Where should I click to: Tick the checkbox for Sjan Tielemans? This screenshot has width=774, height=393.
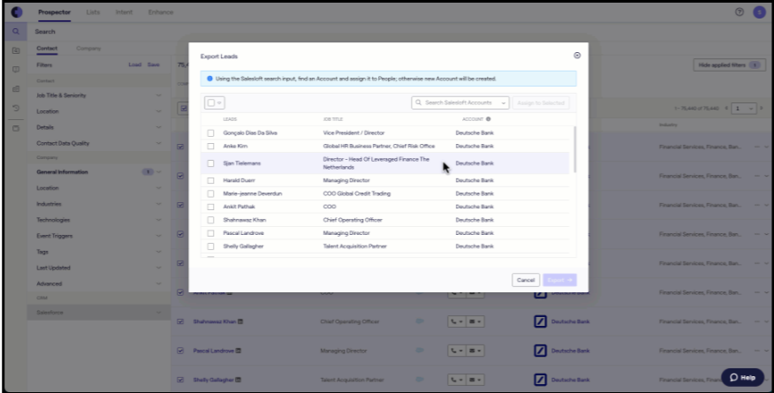point(211,163)
